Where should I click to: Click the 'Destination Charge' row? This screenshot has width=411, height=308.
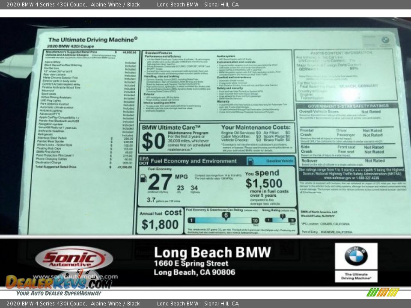tap(84, 163)
